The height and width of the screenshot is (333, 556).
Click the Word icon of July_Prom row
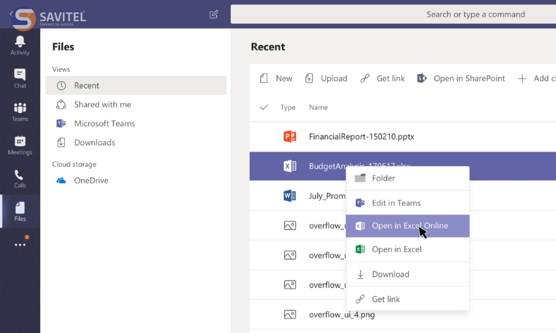[290, 196]
